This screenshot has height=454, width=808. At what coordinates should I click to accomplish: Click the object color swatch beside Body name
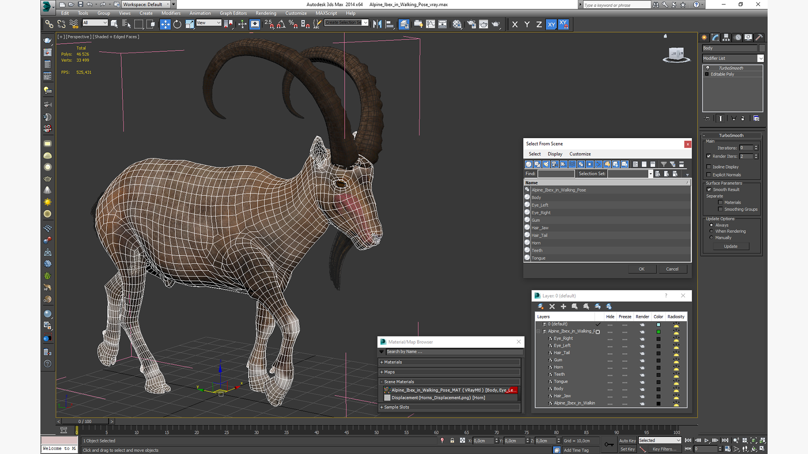tap(762, 48)
